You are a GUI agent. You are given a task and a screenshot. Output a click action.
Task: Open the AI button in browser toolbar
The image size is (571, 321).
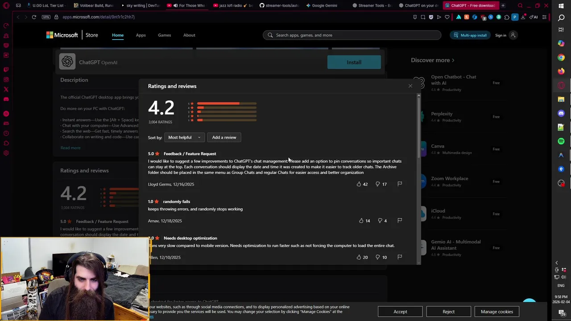(534, 17)
